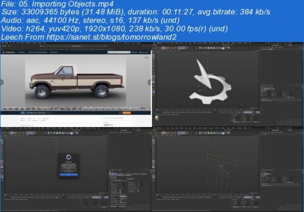Select the T-shaped spline outline in the viewport
Image resolution: width=304 pixels, height=212 pixels.
tap(222, 171)
